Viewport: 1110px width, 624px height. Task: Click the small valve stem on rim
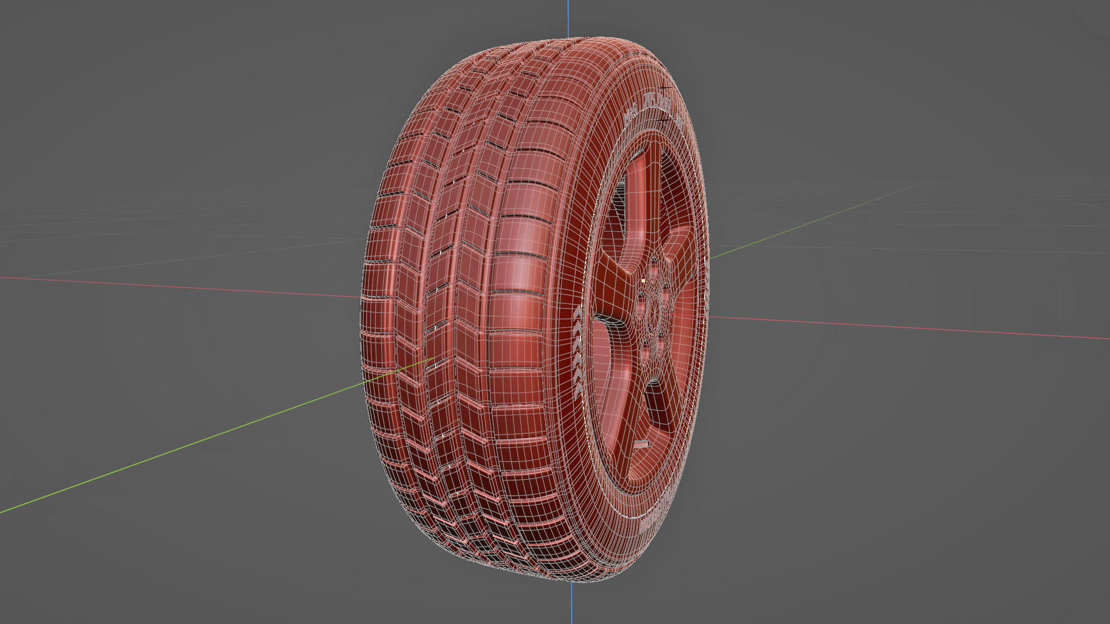[x=641, y=444]
